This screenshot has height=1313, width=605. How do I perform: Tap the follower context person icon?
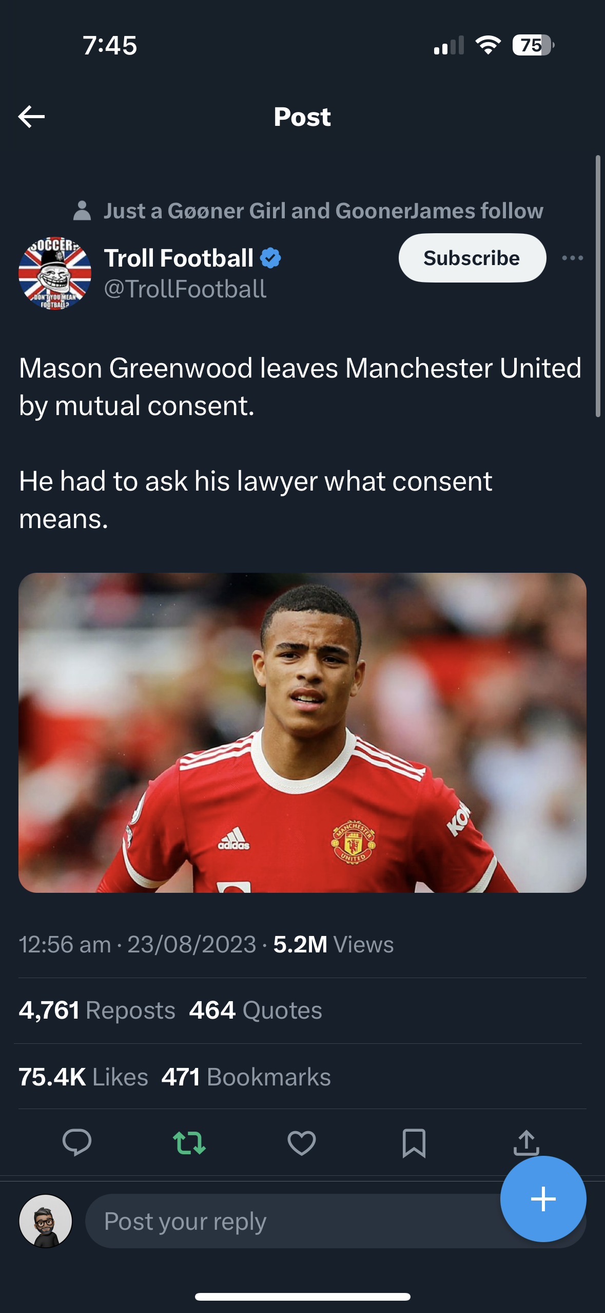pos(82,211)
